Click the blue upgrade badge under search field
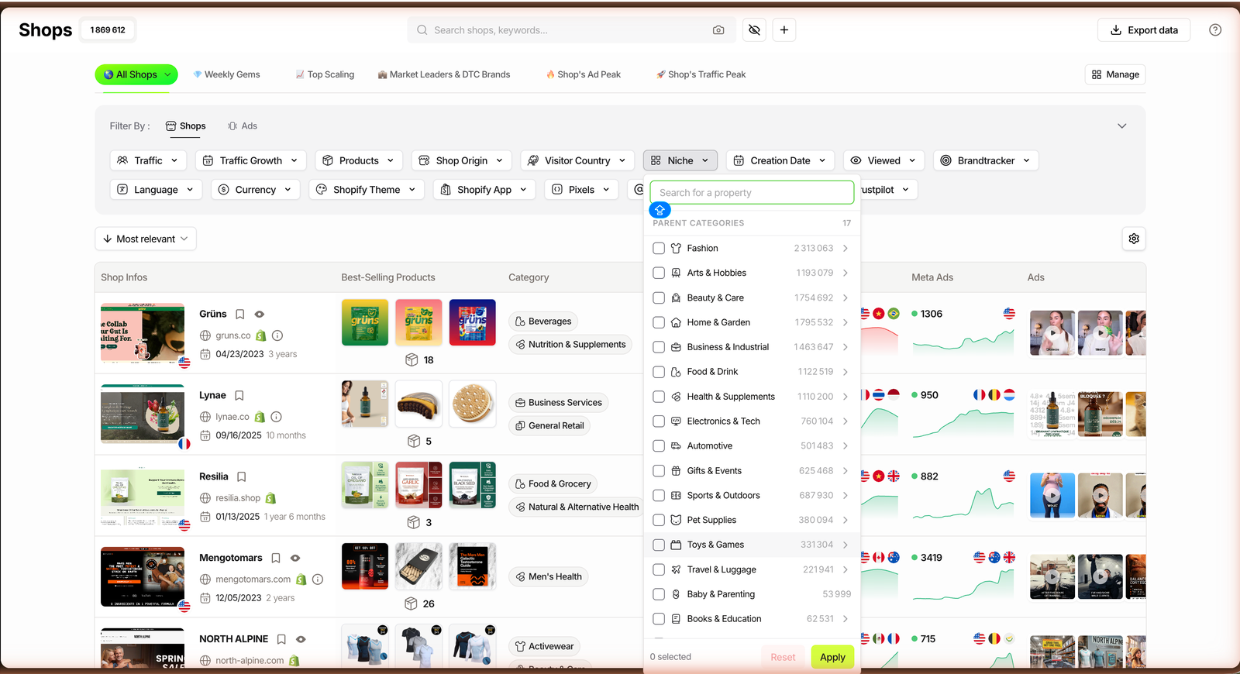 [660, 210]
